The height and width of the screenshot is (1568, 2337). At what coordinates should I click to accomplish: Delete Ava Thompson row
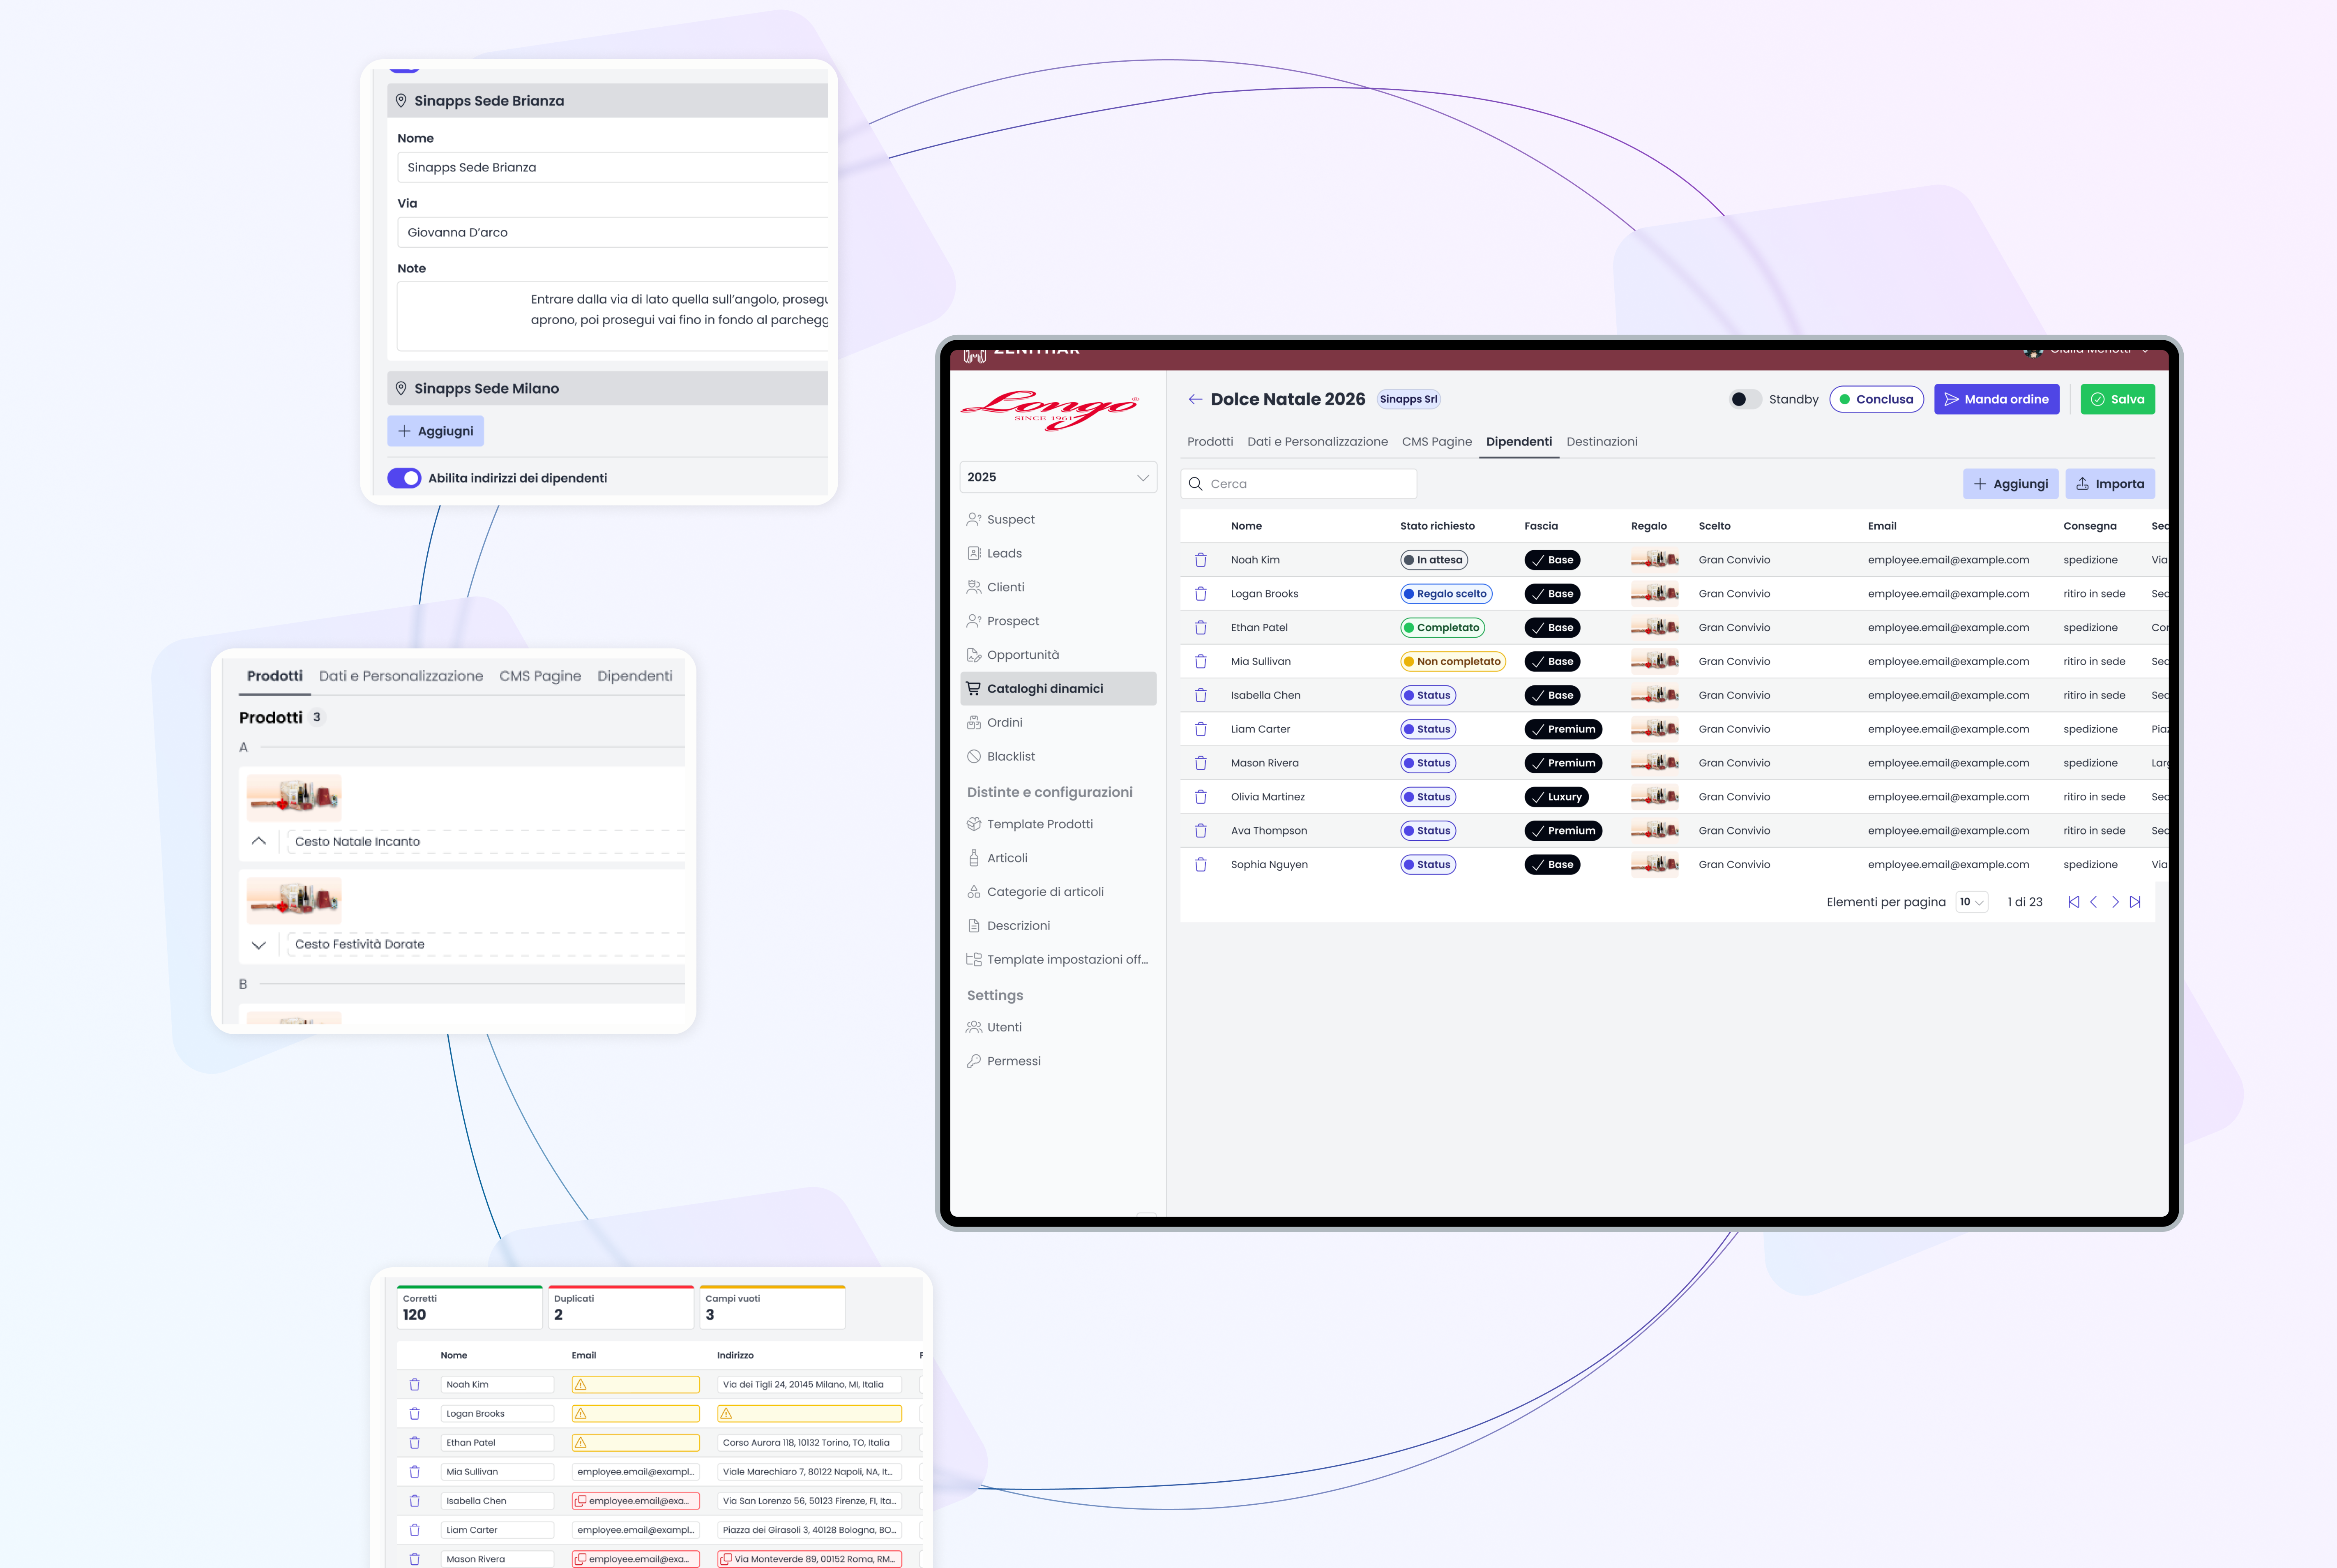coord(1200,831)
